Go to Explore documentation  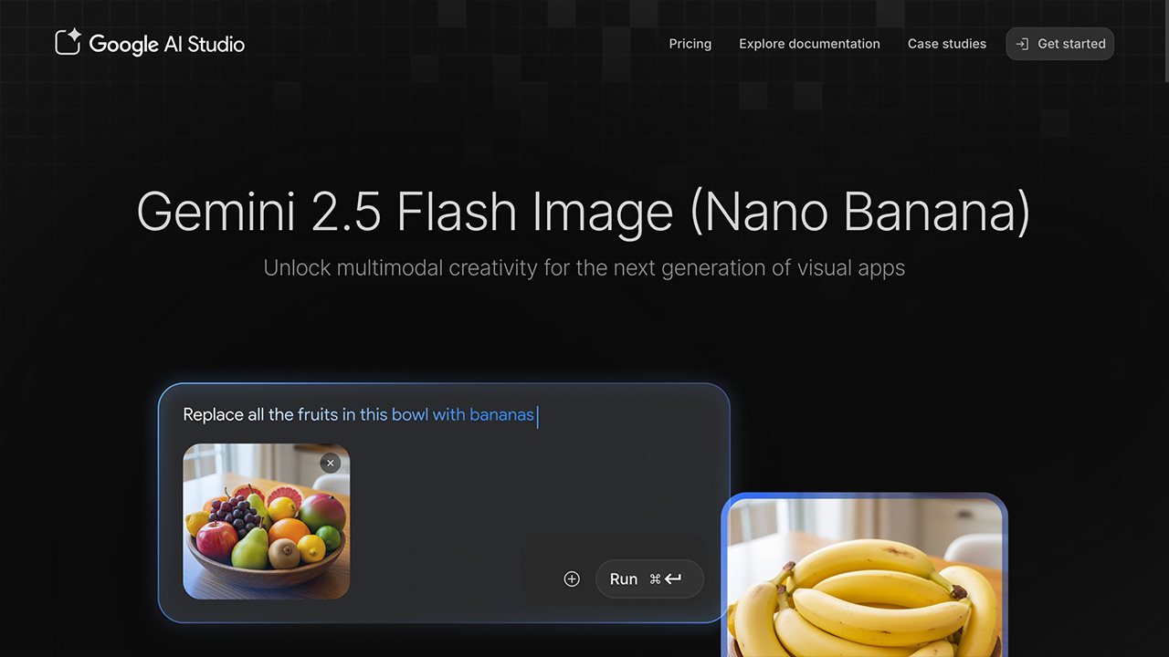809,44
